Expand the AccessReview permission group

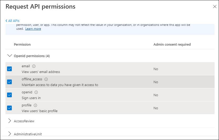click(x=10, y=121)
